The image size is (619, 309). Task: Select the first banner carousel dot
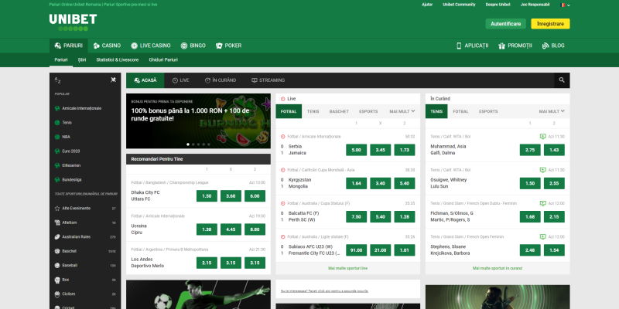(x=188, y=144)
